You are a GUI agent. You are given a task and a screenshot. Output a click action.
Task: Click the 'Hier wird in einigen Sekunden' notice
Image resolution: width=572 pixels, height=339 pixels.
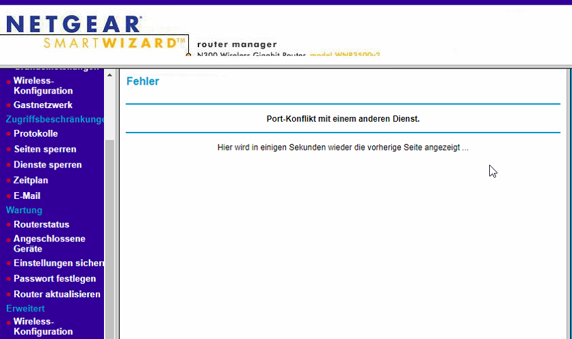pyautogui.click(x=343, y=148)
